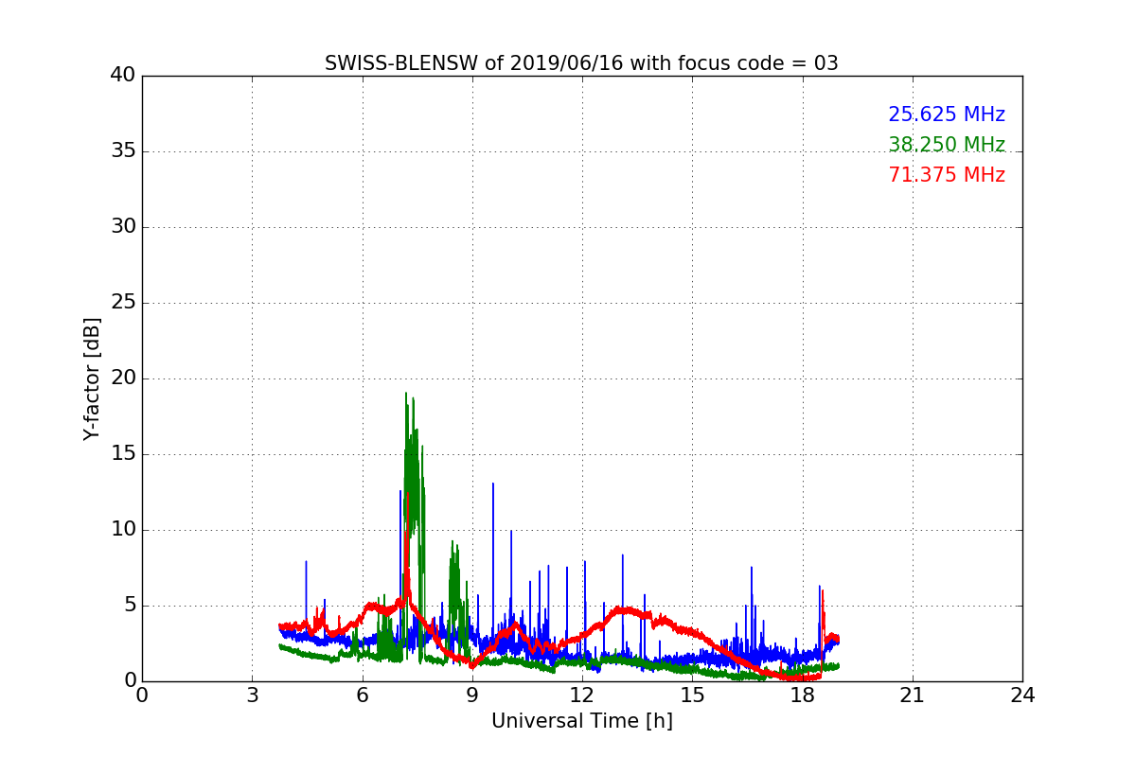
Task: Click the x-axis tick label 18
Action: [x=802, y=695]
